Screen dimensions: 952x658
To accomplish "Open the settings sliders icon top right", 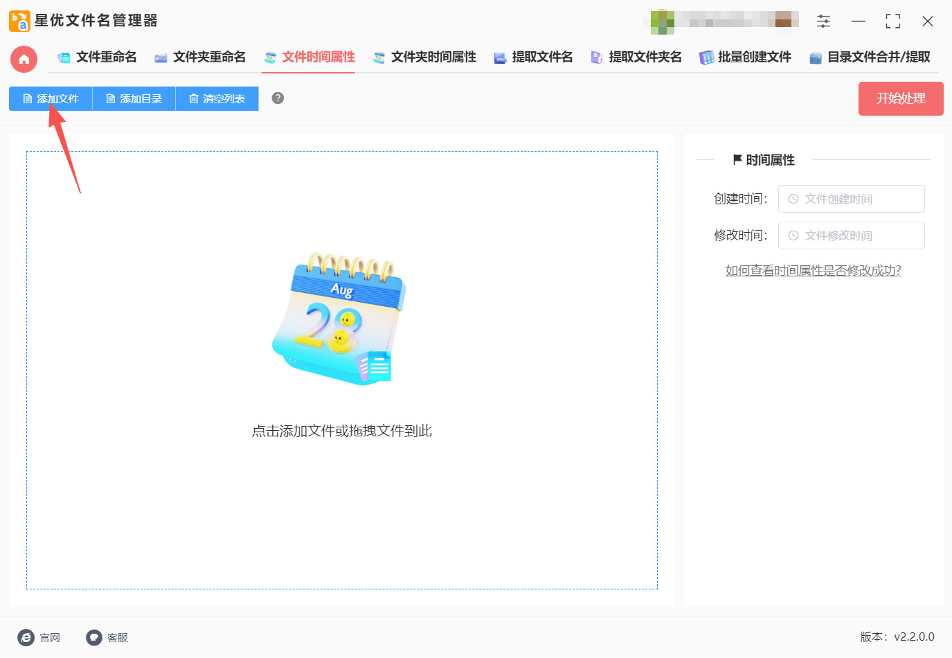I will (823, 21).
